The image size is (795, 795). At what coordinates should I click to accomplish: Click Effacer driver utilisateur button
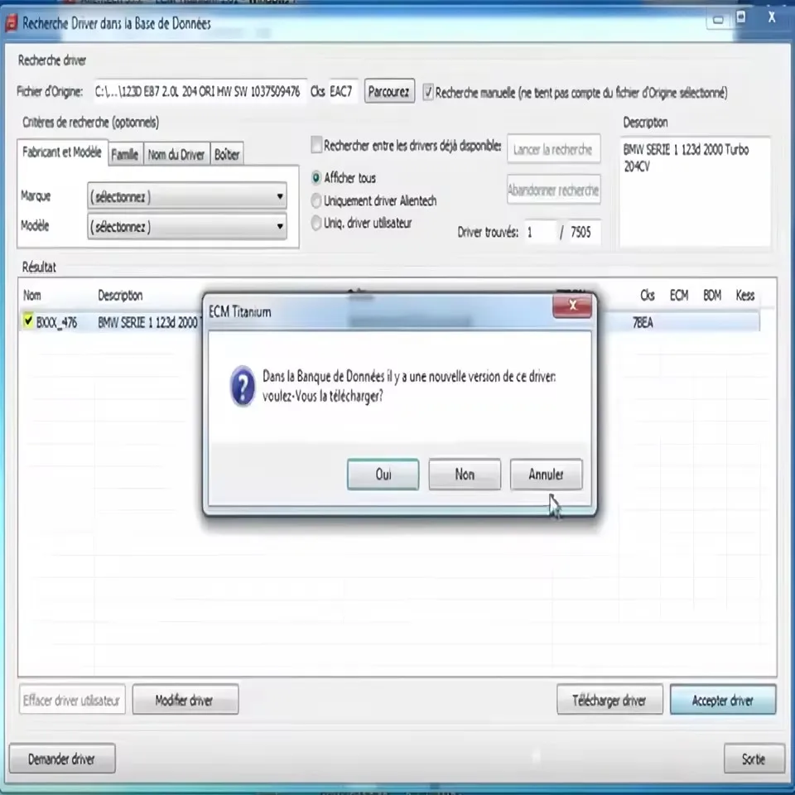click(x=72, y=700)
